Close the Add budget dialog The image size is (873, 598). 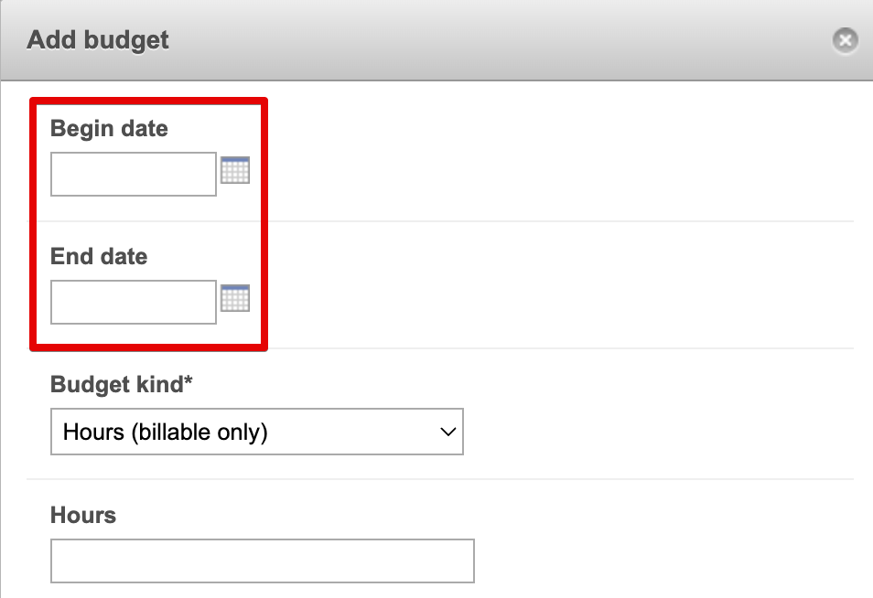[846, 40]
